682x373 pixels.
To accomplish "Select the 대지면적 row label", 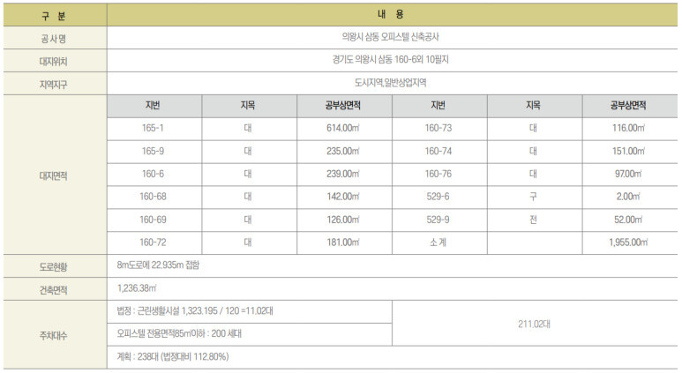I will [54, 176].
